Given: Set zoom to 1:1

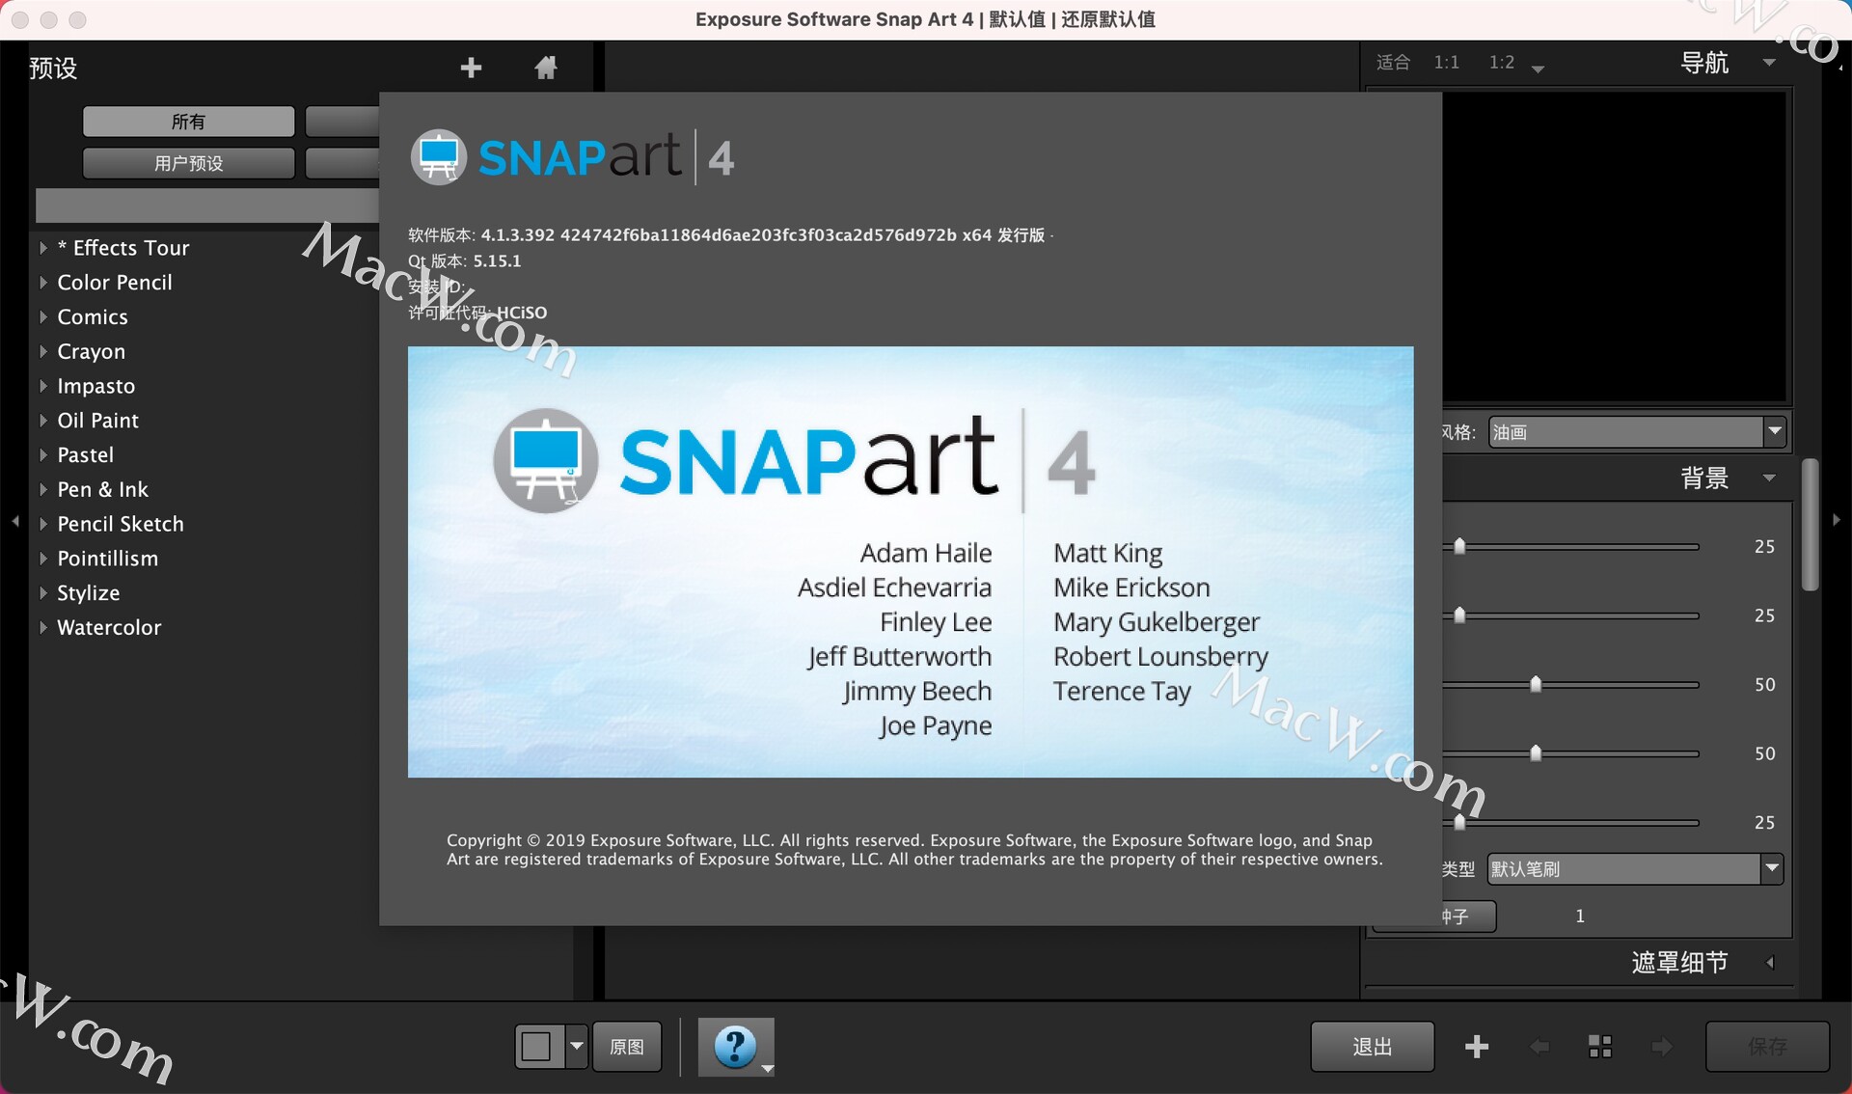Looking at the screenshot, I should point(1446,63).
